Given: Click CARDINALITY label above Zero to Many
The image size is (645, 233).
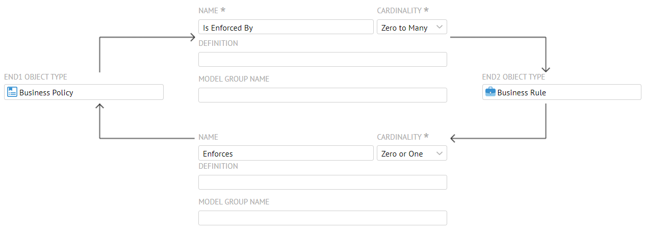Looking at the screenshot, I should point(399,11).
